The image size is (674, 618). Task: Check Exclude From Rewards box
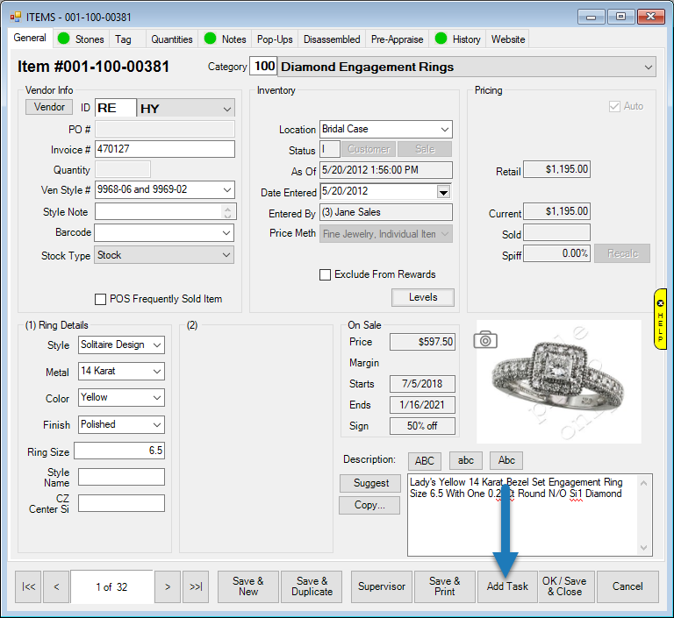[x=326, y=274]
